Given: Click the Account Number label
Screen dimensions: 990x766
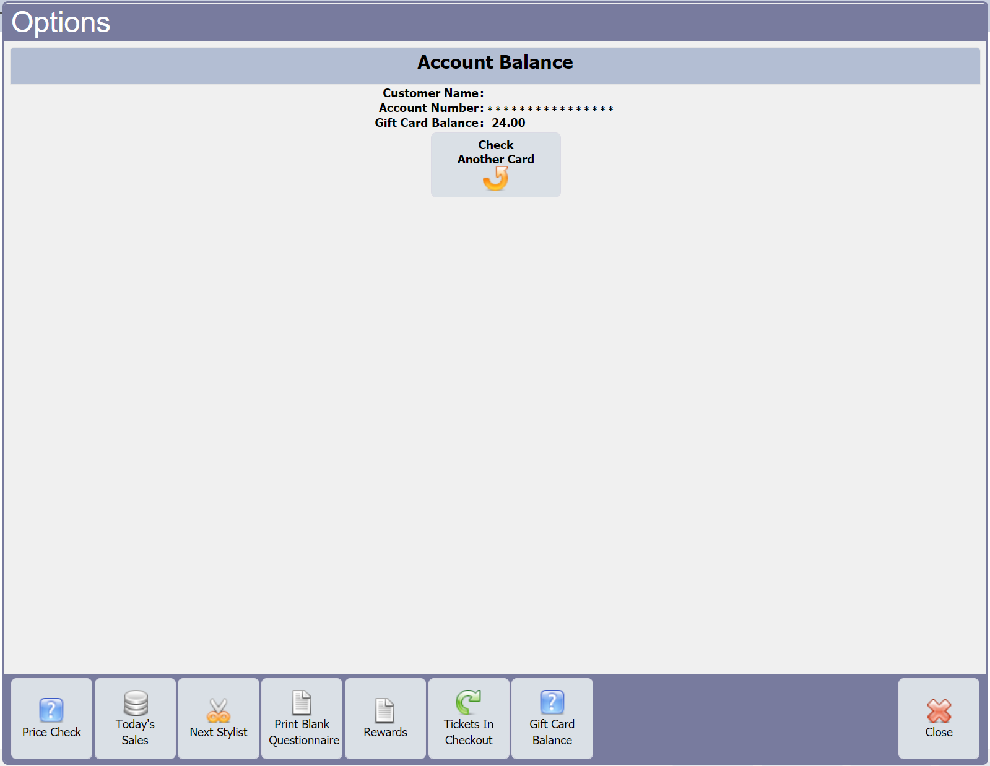Looking at the screenshot, I should (431, 108).
